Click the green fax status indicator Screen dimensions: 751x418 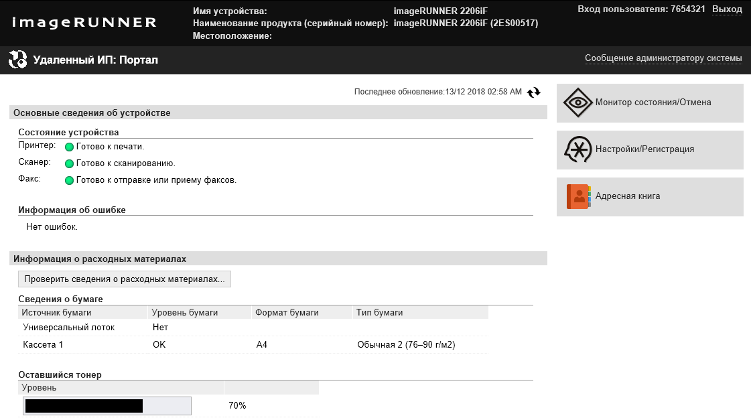coord(69,180)
